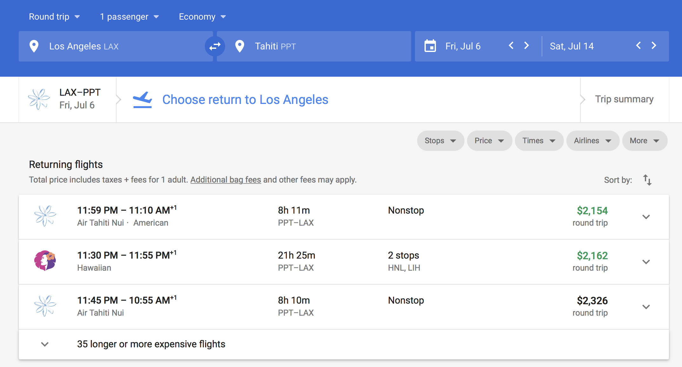
Task: Click Air Tahiti Nui logo on $2,326 flight
Action: pyautogui.click(x=45, y=306)
